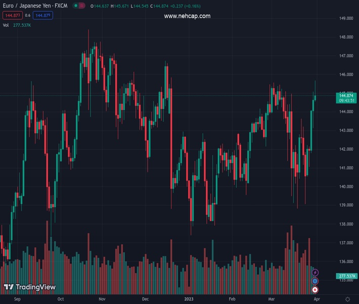Screen dimensions: 359x304
Task: Click the purple lightning bolt event icon
Action: (315, 273)
